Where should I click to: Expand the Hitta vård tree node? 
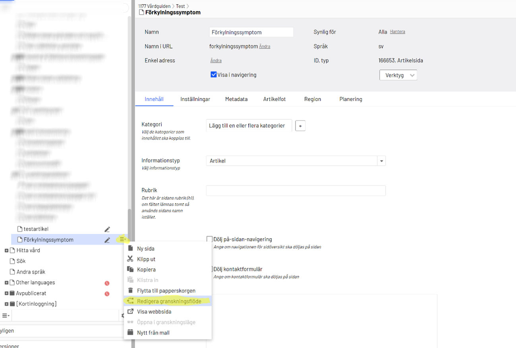coord(6,250)
